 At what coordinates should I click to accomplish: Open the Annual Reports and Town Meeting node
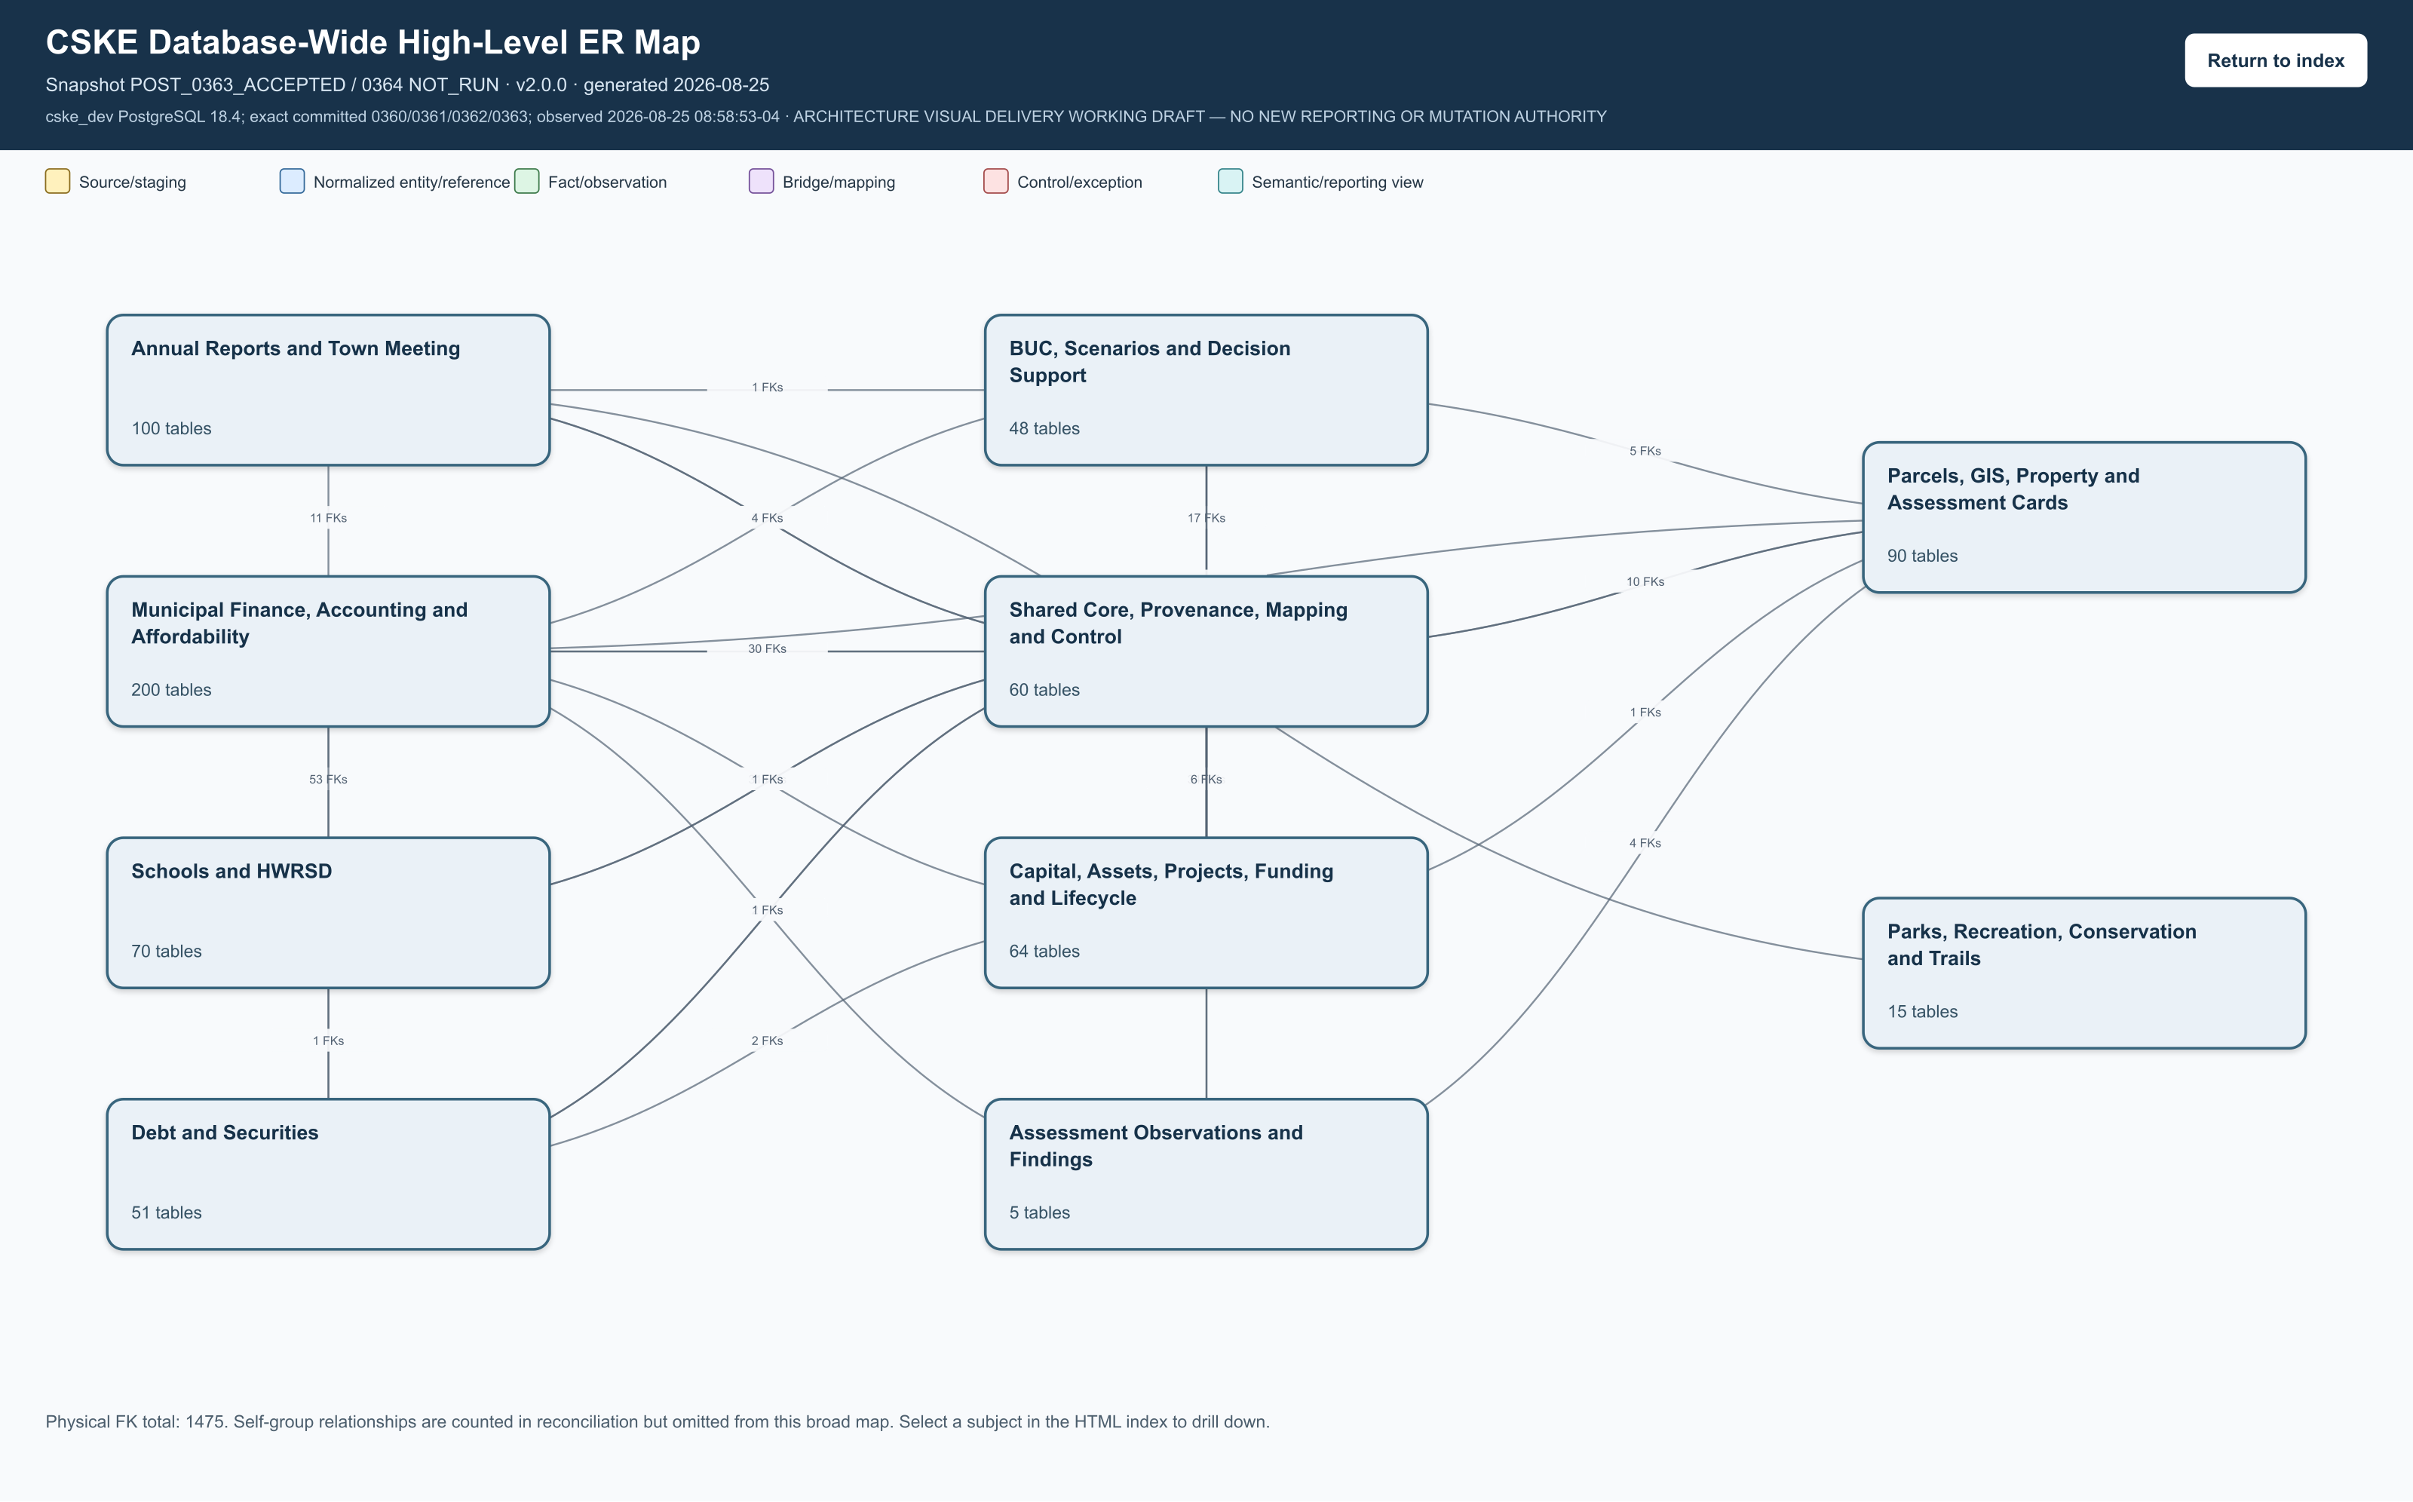(x=328, y=391)
